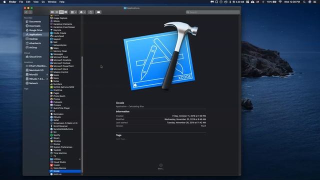This screenshot has width=320, height=180.
Task: Open the gear action menu
Action: click(x=82, y=12)
